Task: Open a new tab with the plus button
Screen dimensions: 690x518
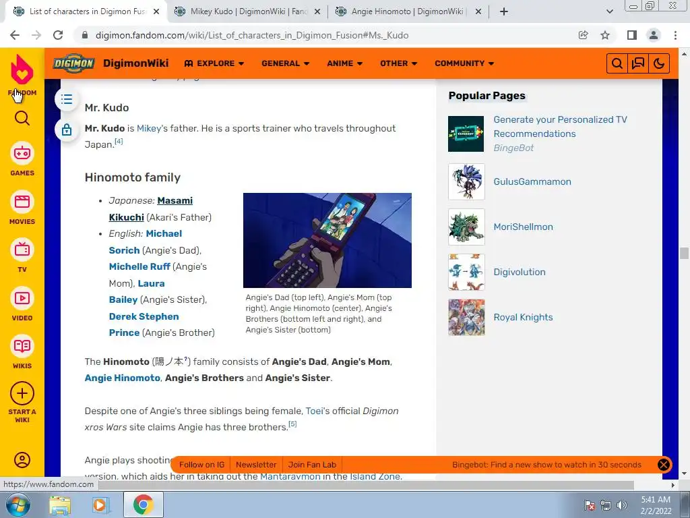Action: click(504, 11)
